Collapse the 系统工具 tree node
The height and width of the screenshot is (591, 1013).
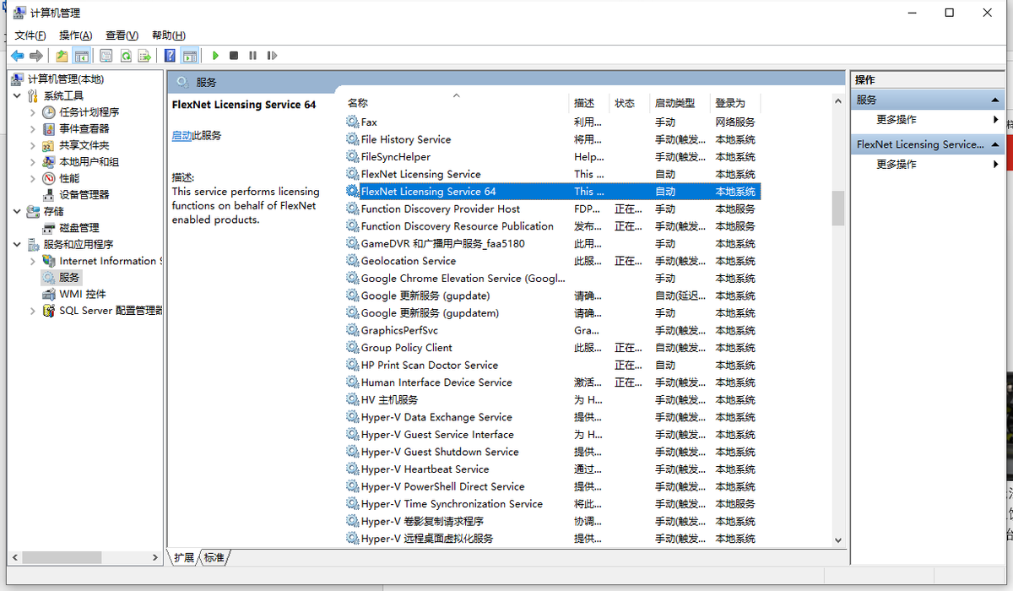(x=18, y=96)
